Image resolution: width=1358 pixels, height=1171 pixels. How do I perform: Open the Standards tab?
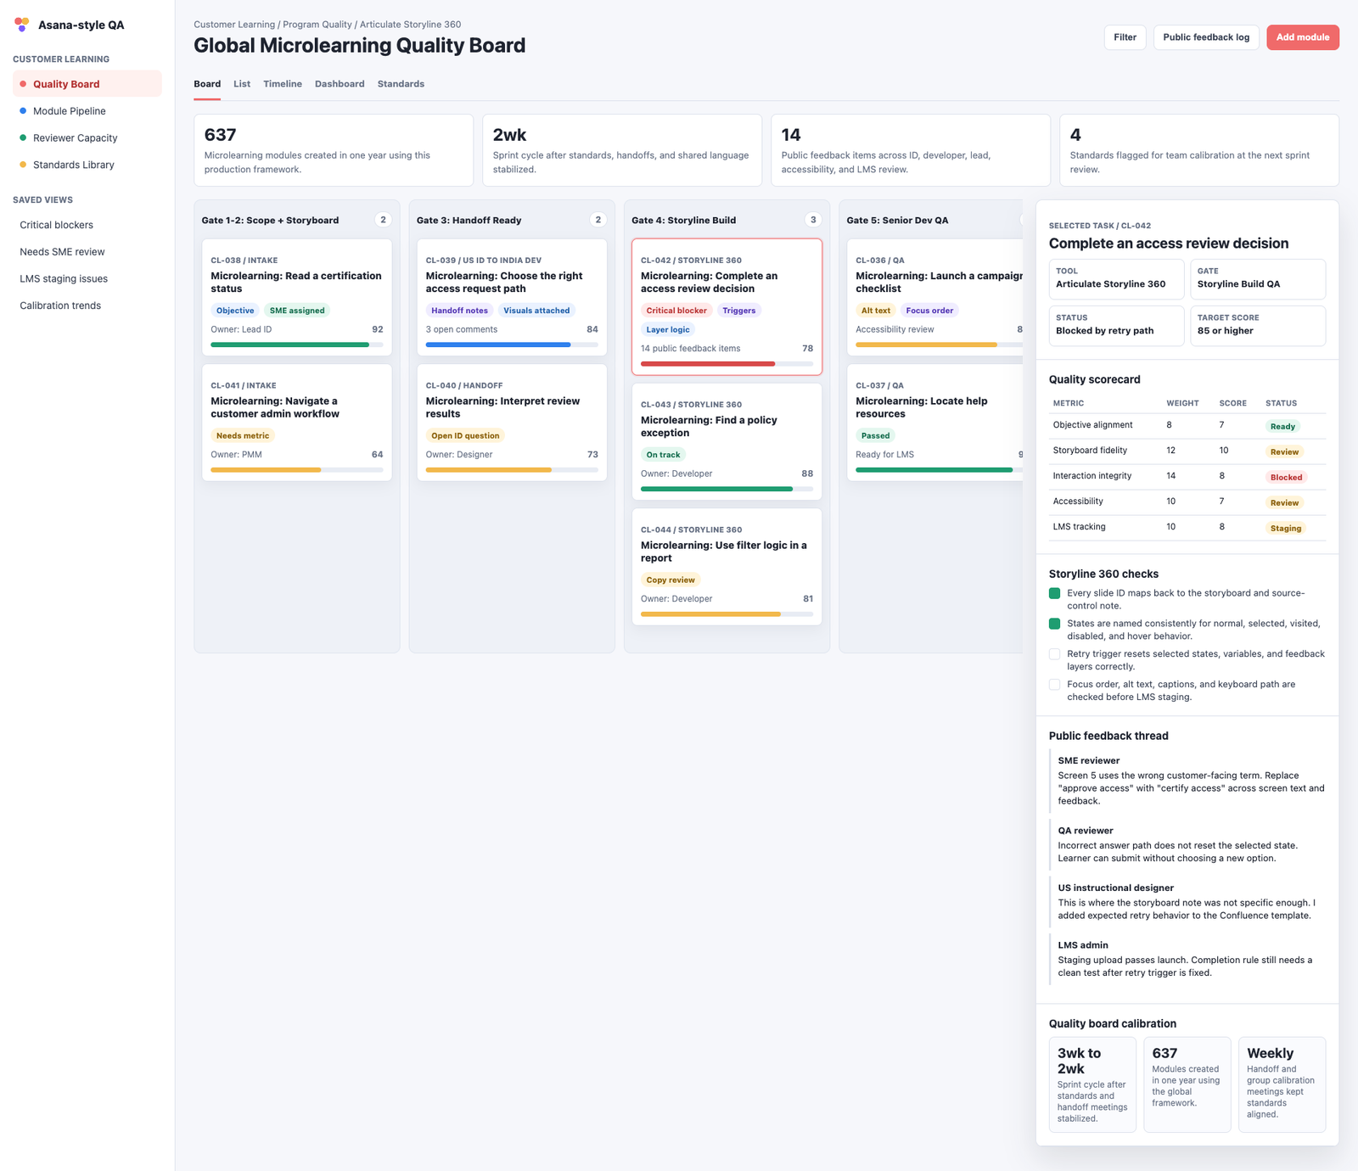click(x=401, y=84)
